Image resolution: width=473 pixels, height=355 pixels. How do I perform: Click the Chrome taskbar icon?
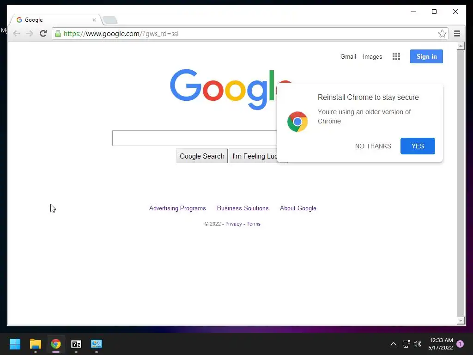tap(56, 344)
